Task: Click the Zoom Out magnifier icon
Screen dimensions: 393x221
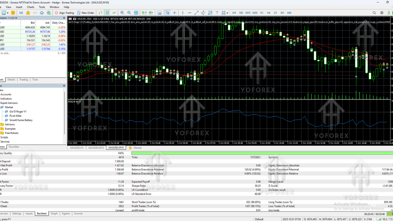Action: [129, 13]
